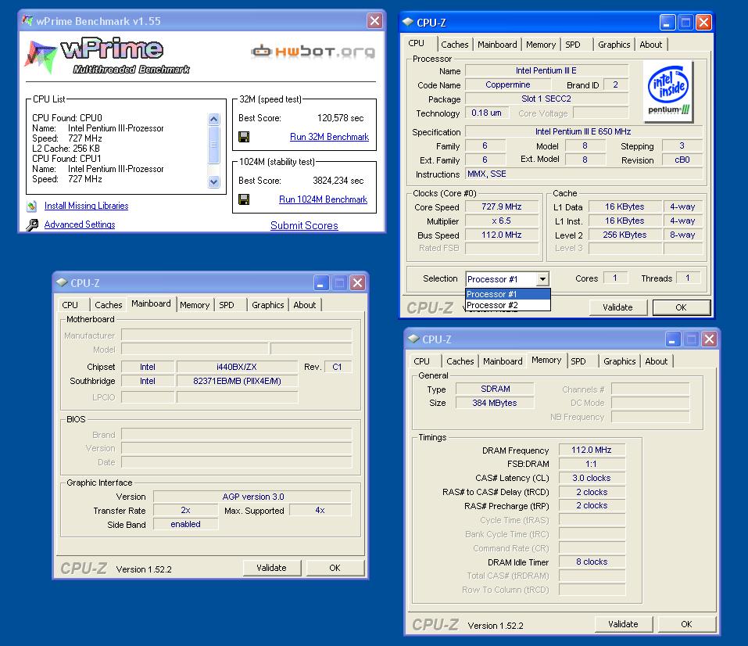Minimize the CPU-Z Memory window
The width and height of the screenshot is (748, 646).
tap(673, 339)
